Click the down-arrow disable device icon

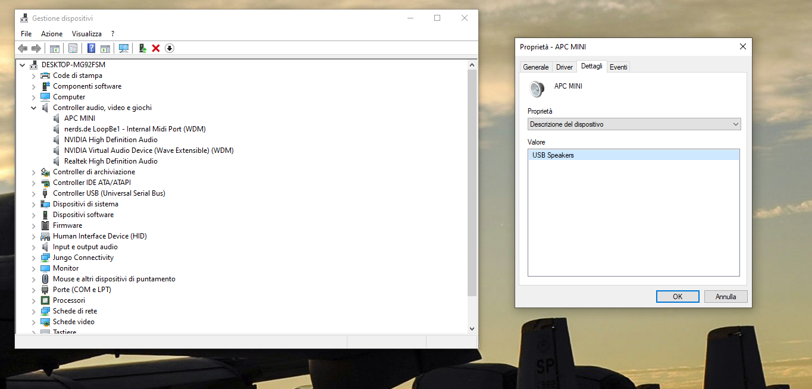(170, 48)
